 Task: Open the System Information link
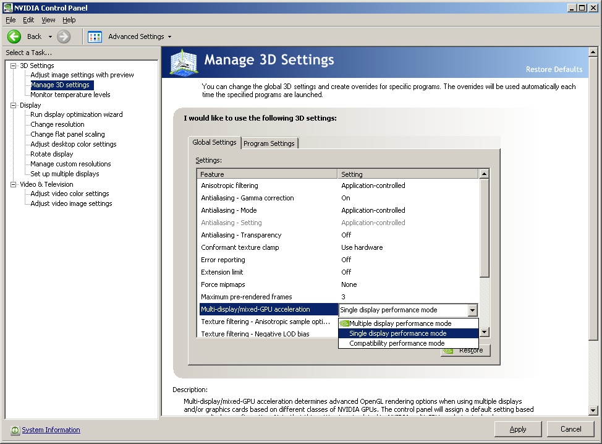(x=51, y=430)
